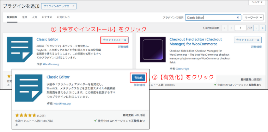268x132 pixels.
Task: Jump to last page of results
Action: tap(263, 28)
